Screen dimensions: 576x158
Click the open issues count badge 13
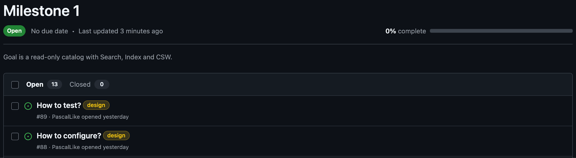pos(54,84)
